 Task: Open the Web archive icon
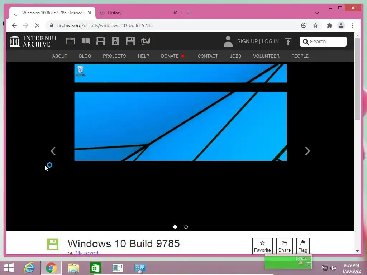point(70,41)
